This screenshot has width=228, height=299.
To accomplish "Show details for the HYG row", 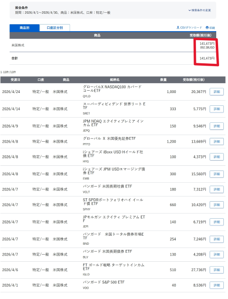I will (217, 157).
